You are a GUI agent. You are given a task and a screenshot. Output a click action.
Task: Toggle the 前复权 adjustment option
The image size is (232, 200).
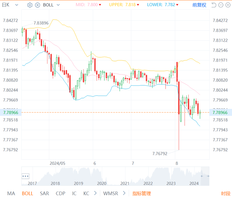199,5
